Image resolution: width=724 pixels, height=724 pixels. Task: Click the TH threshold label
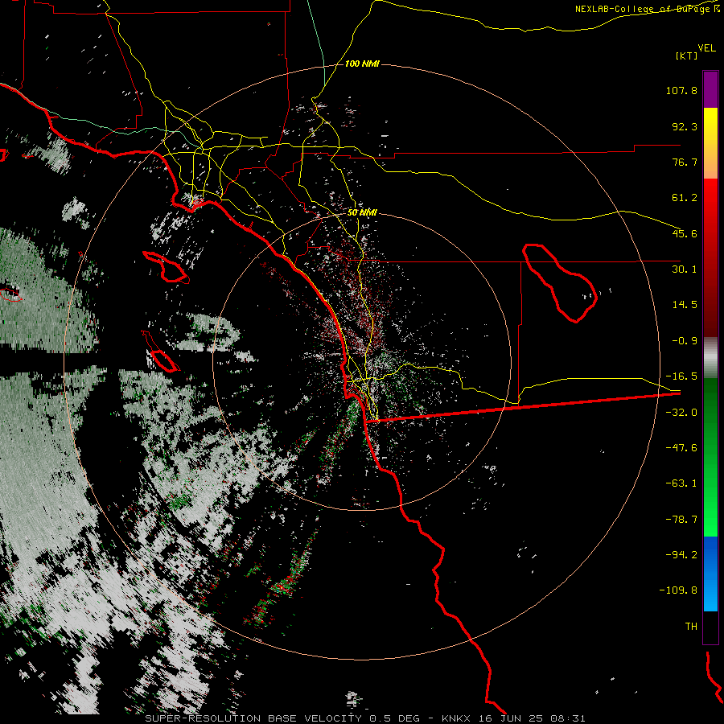(x=691, y=627)
